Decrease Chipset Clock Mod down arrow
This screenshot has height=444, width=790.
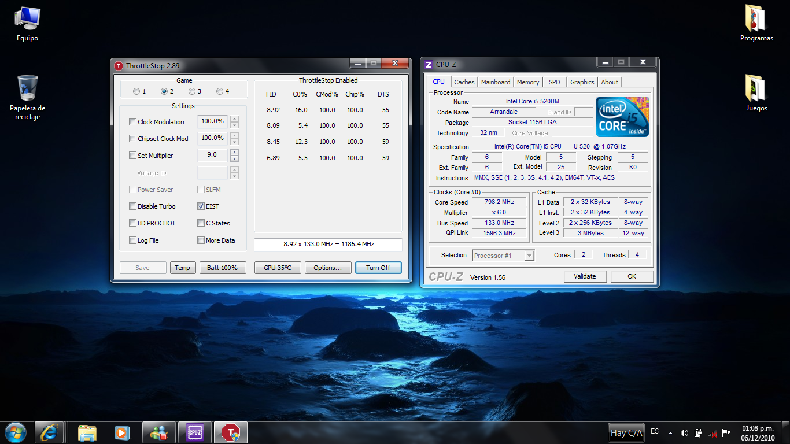coord(234,142)
